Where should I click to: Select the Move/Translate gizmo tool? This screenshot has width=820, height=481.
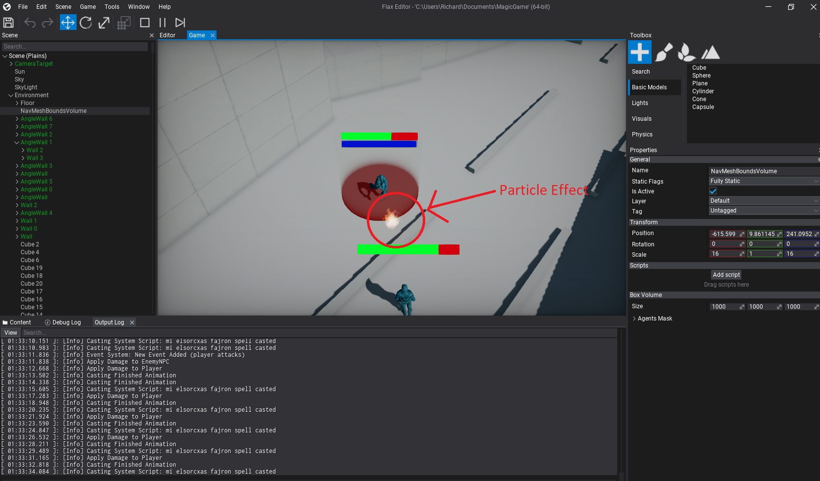coord(68,22)
